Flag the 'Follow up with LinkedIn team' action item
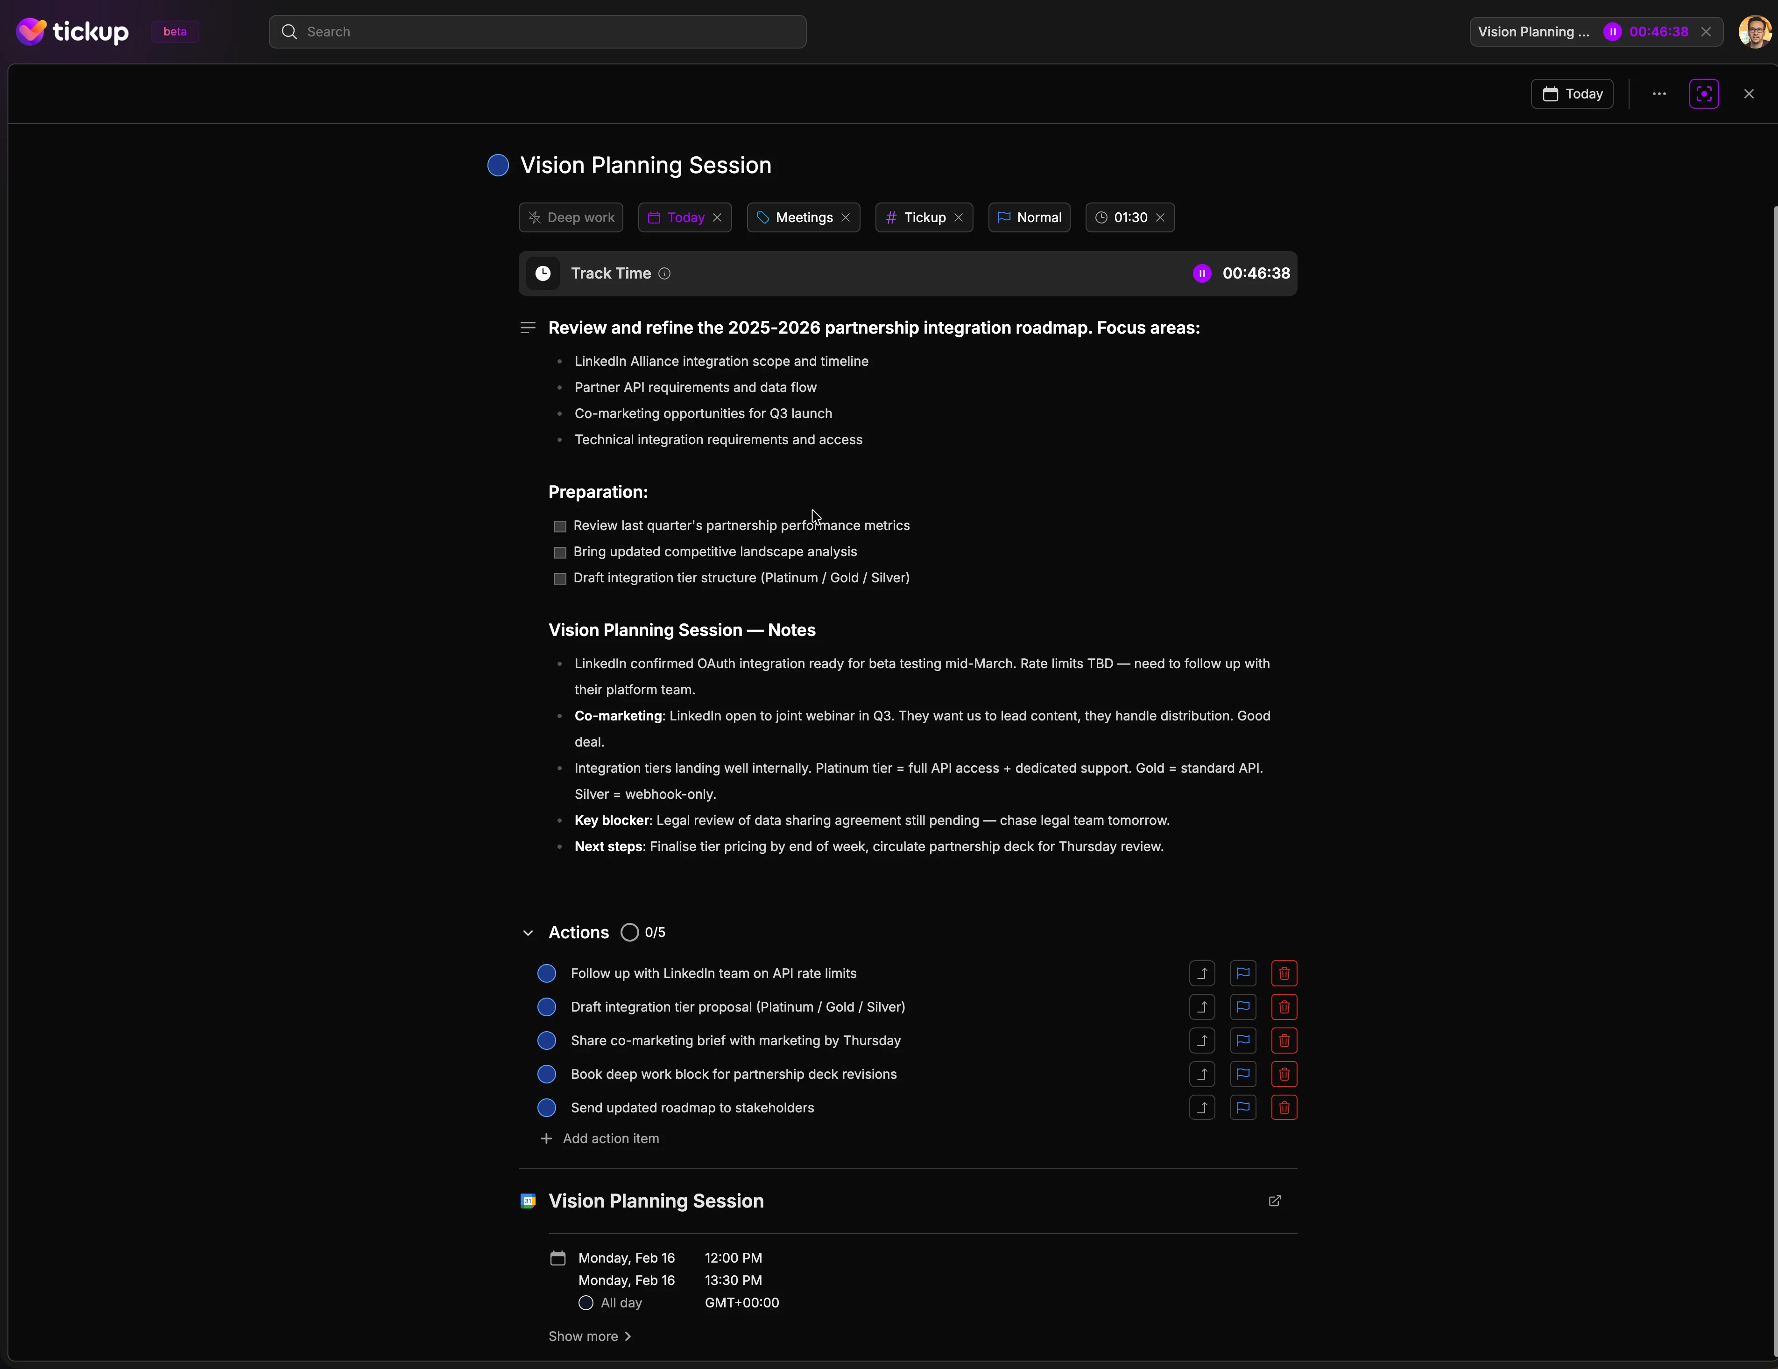 1243,973
